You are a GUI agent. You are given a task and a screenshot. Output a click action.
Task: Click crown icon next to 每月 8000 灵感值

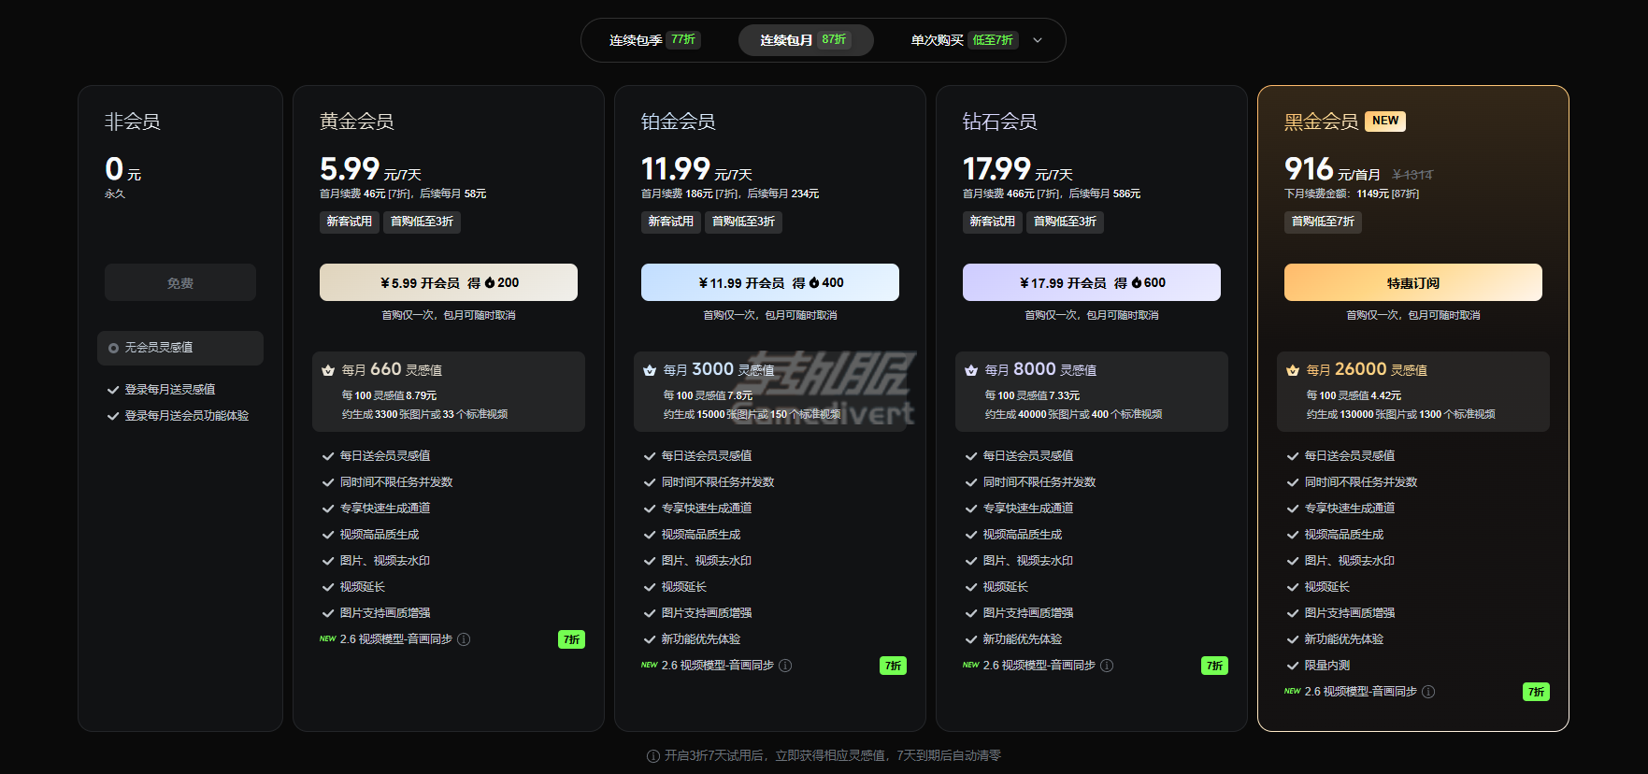coord(971,370)
